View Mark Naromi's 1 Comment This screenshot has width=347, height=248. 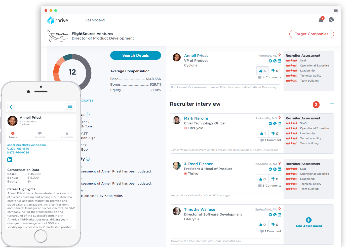point(271,140)
